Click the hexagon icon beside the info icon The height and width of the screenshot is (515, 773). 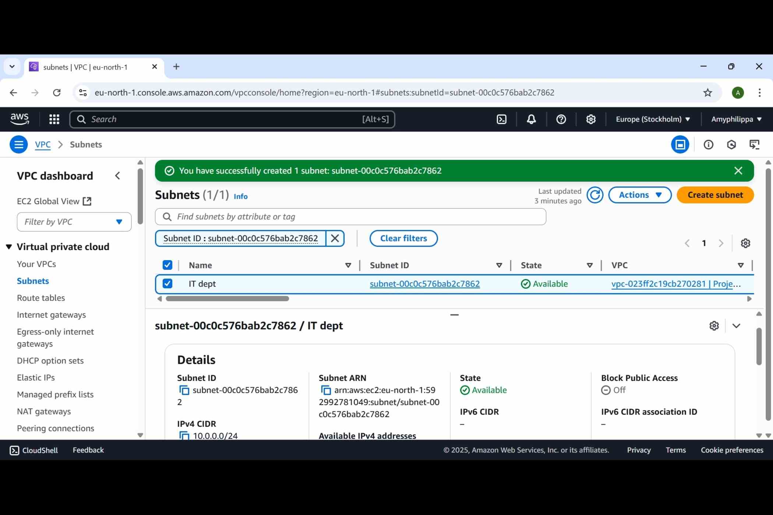tap(731, 145)
